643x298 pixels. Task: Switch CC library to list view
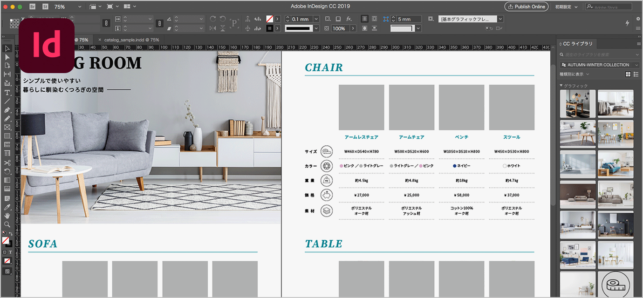[636, 74]
